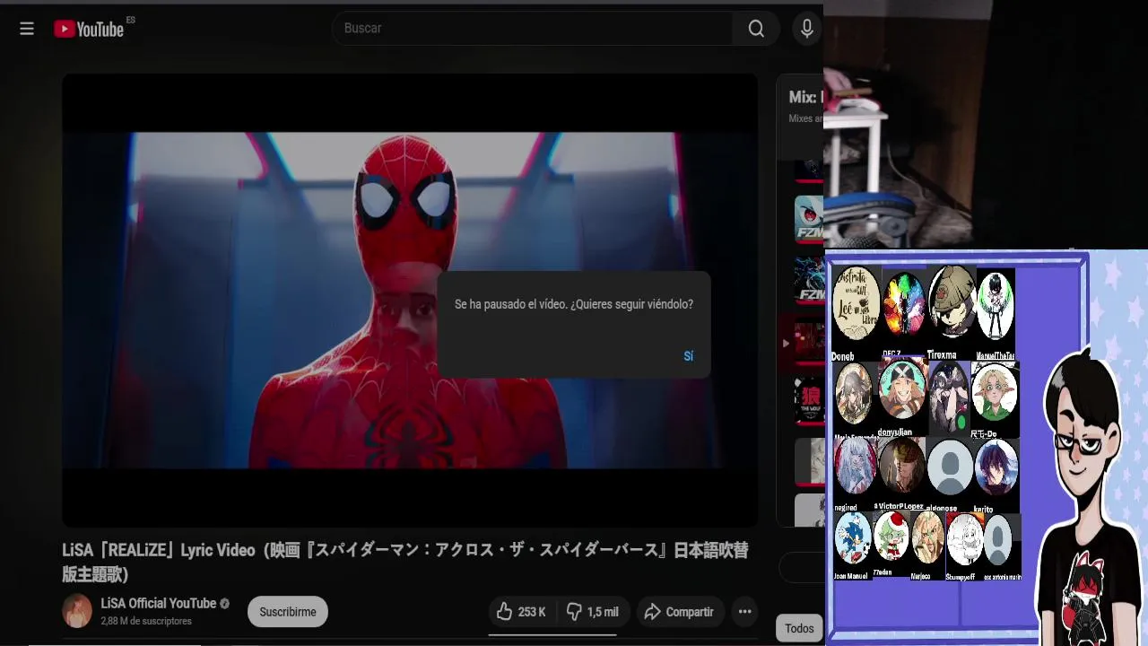Click the Mix playlist title
The image size is (1148, 646).
coord(805,97)
